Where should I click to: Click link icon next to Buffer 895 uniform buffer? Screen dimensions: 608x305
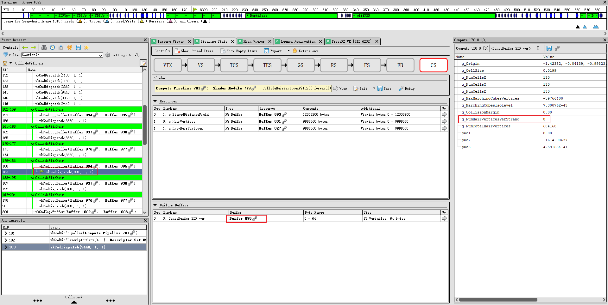(x=255, y=218)
